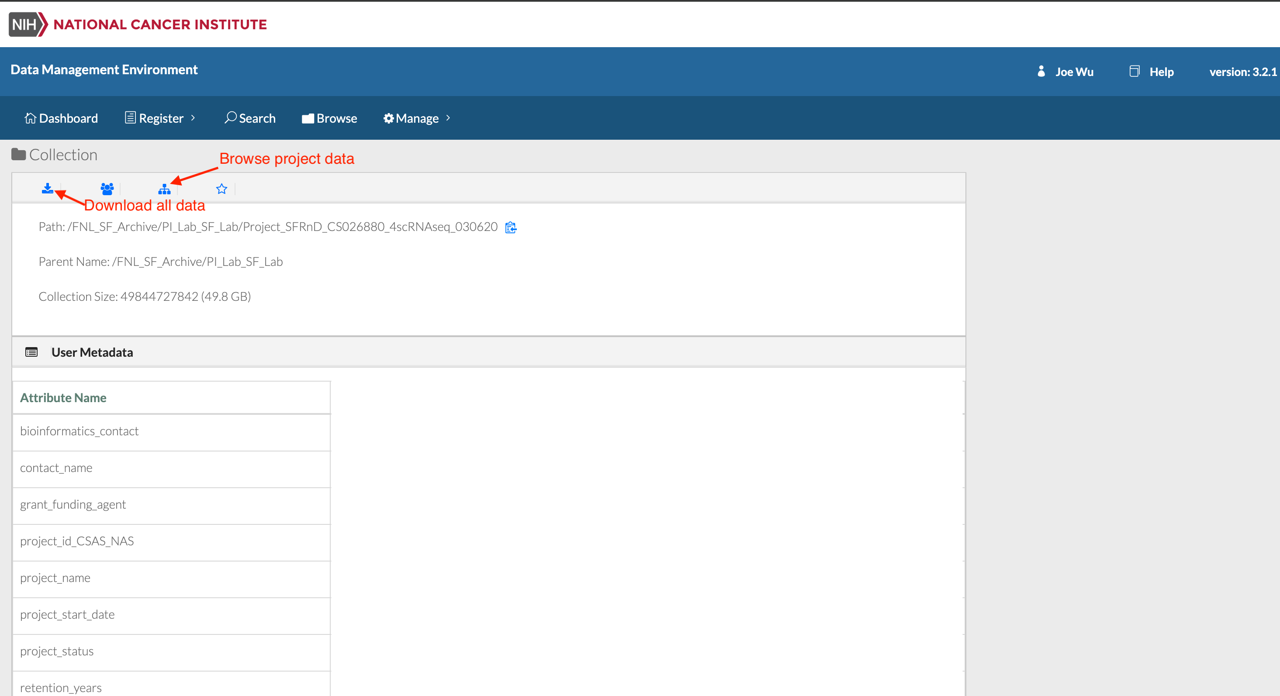1280x696 pixels.
Task: Bookmark collection with the star icon
Action: (221, 189)
